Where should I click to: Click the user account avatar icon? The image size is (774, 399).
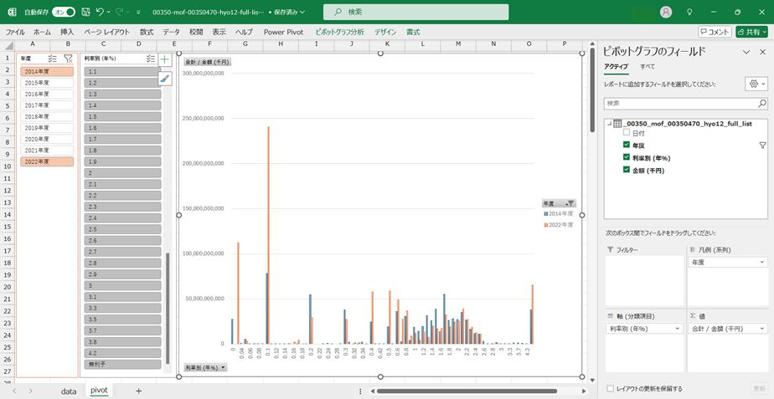[x=666, y=13]
